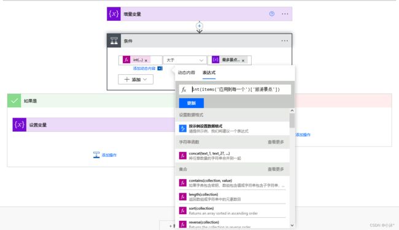
Task: View more 字符串函数 functions
Action: [x=276, y=142]
